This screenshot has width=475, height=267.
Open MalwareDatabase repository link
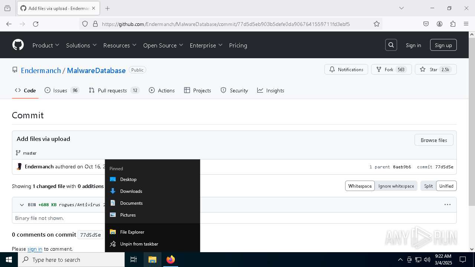[96, 70]
